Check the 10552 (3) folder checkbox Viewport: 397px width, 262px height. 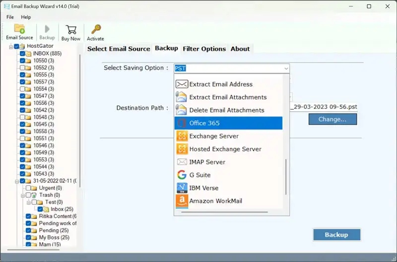22,68
